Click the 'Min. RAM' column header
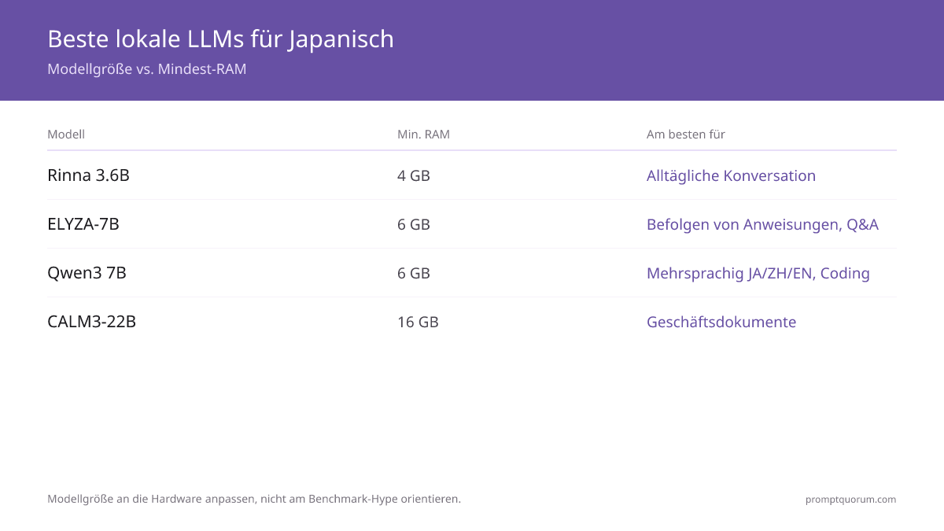Image resolution: width=944 pixels, height=531 pixels. pyautogui.click(x=423, y=135)
